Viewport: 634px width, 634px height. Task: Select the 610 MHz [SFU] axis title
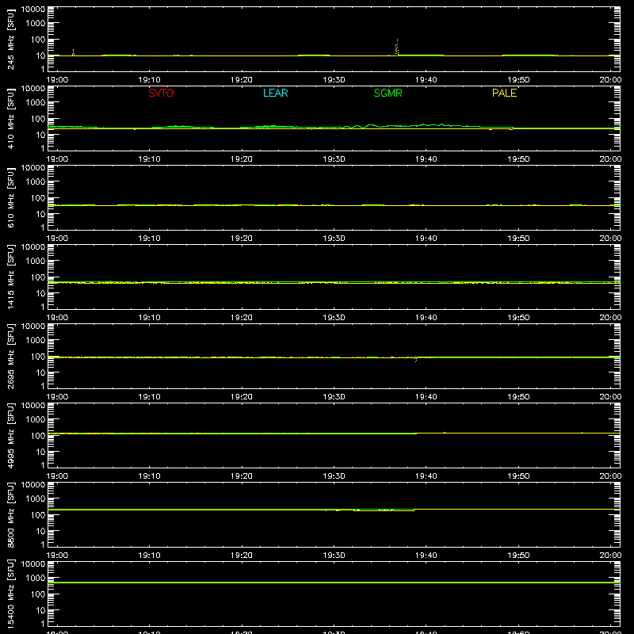(x=10, y=197)
